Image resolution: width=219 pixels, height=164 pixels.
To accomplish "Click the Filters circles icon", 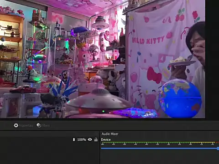I will coord(39,125).
